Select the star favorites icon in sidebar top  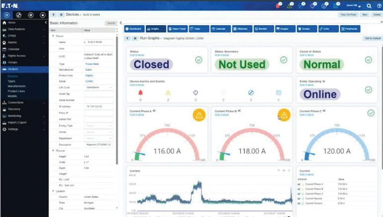coord(43,15)
